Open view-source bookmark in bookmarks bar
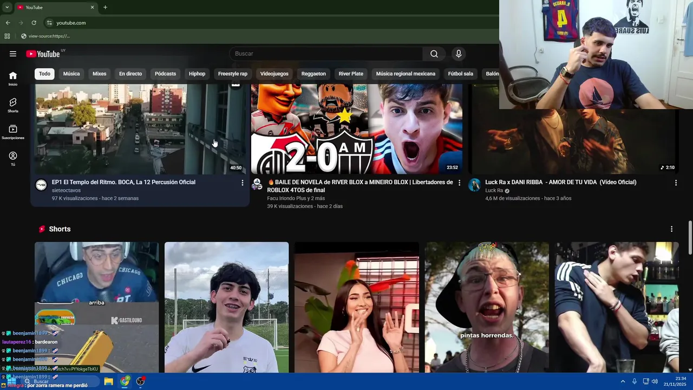Viewport: 693px width, 390px height. (45, 36)
